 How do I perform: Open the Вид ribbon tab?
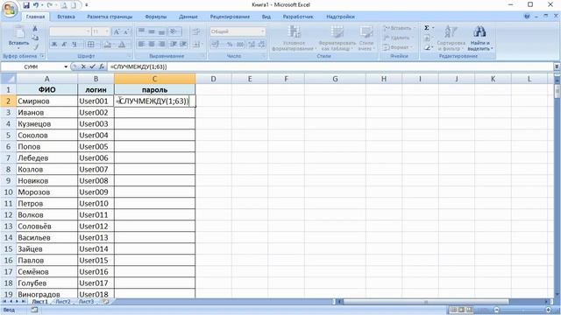(266, 17)
